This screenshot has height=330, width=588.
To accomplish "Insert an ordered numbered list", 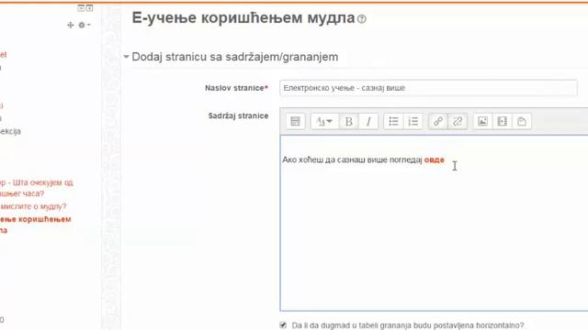I will [x=413, y=122].
